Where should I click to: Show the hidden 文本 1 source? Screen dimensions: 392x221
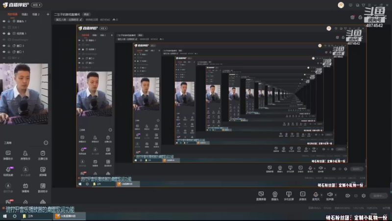click(x=4, y=28)
